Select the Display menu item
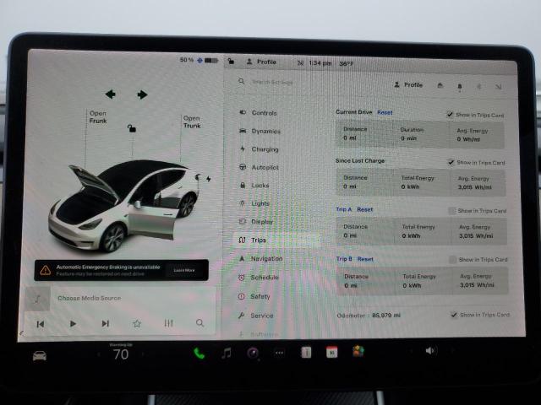Screen dimensions: 541x405 [255, 221]
